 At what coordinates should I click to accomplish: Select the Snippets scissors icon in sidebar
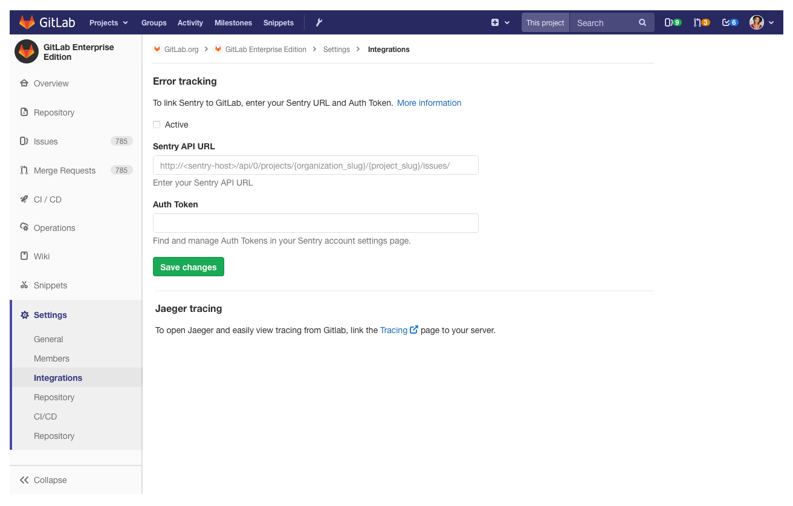click(x=24, y=285)
